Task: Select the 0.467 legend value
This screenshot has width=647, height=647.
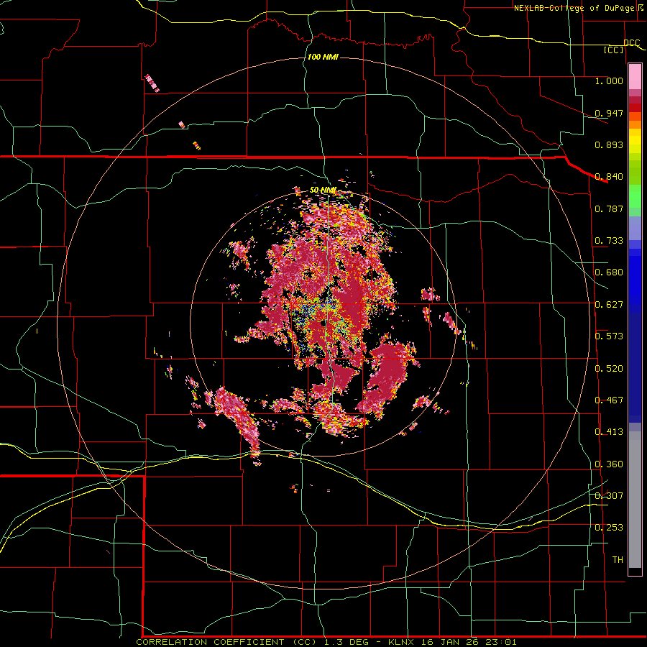Action: click(609, 400)
